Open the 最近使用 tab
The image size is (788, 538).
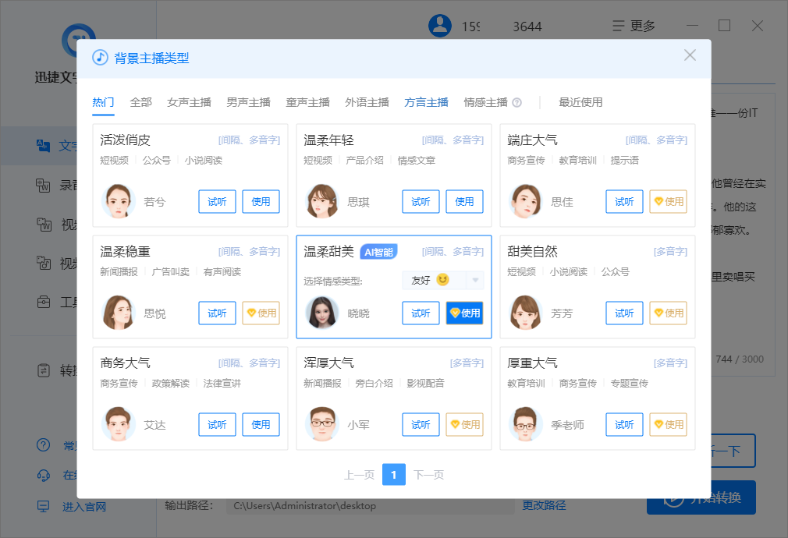pos(580,102)
